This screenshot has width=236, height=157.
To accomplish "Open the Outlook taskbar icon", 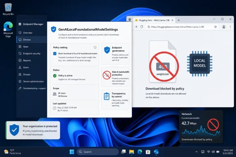I will pos(156,152).
